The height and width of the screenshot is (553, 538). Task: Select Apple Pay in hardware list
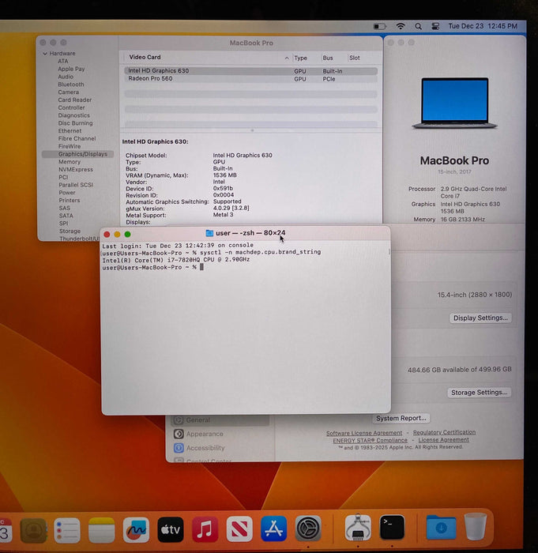(x=71, y=70)
